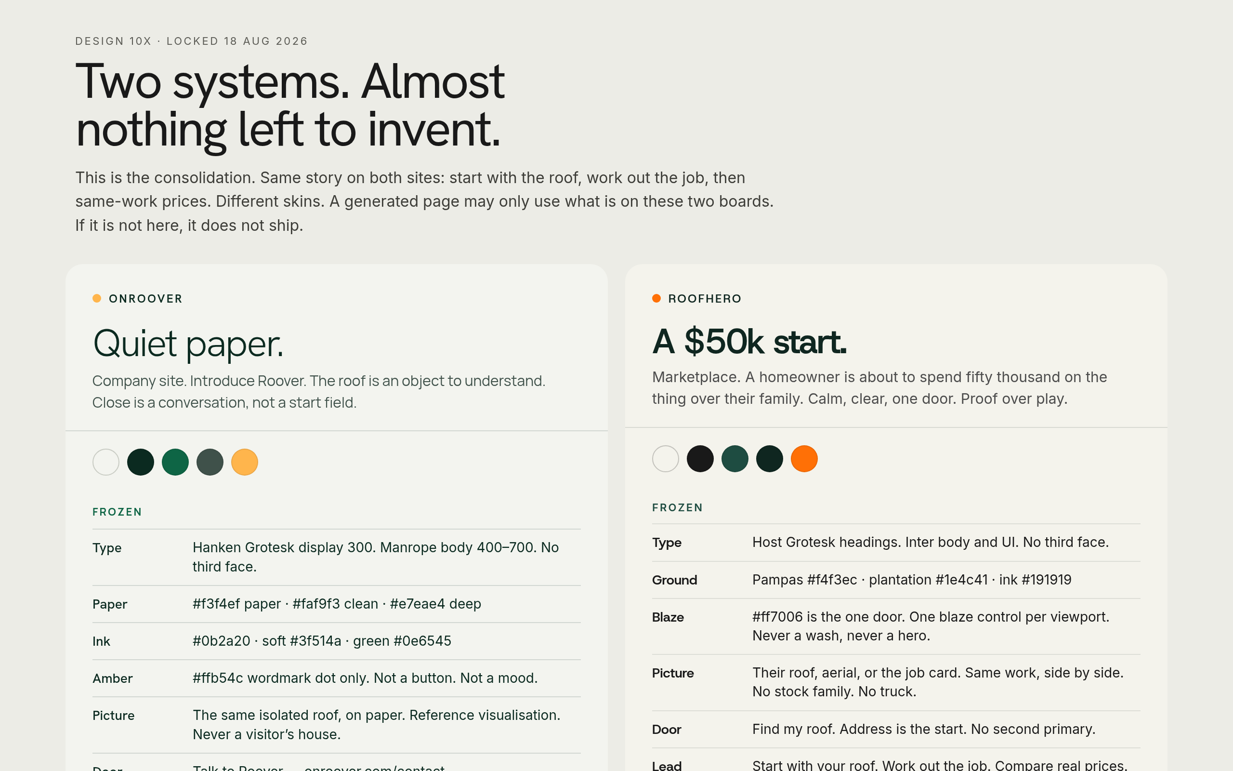
Task: Click Roofhero's 'Picture' row label
Action: click(x=672, y=674)
